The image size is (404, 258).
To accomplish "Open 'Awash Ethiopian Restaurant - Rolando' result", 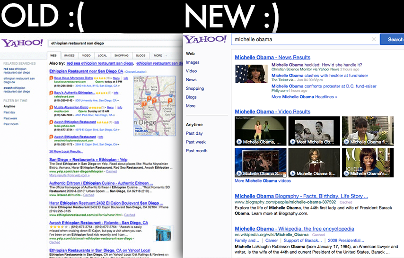I will click(99, 223).
